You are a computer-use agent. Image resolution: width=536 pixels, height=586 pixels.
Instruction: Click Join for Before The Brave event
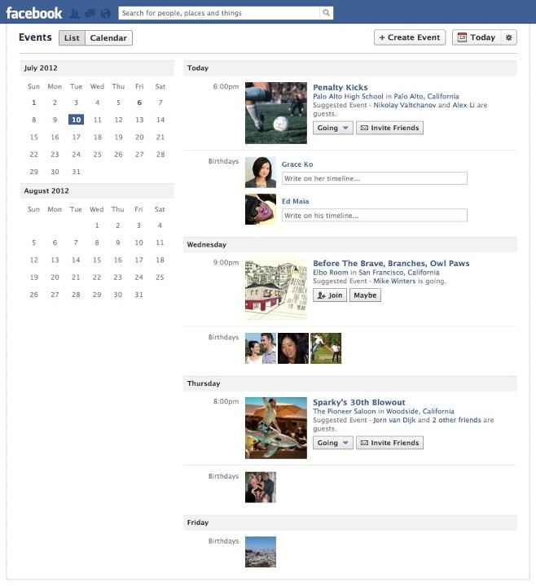tap(330, 295)
